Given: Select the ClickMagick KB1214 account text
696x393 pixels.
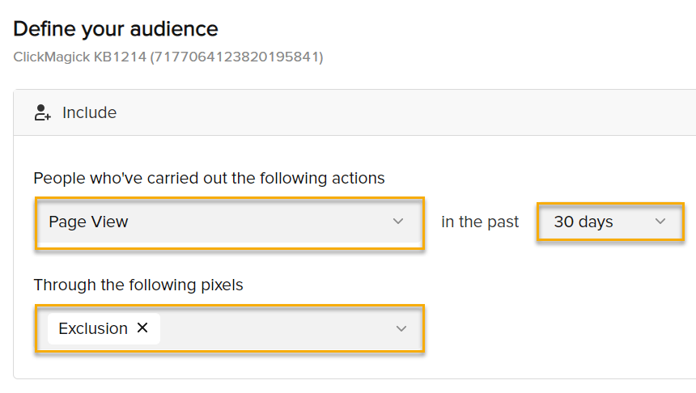Looking at the screenshot, I should [79, 57].
